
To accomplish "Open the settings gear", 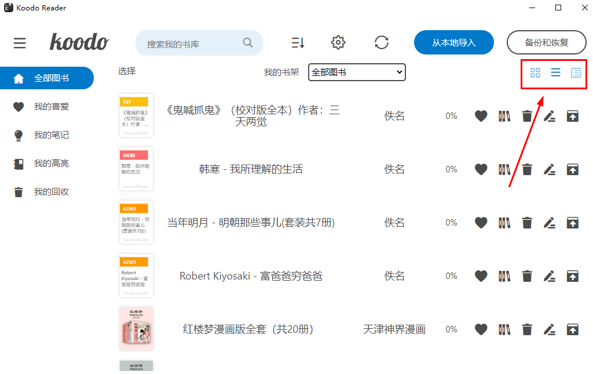I will [338, 42].
